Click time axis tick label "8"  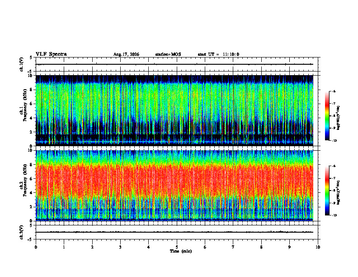pos(261,247)
